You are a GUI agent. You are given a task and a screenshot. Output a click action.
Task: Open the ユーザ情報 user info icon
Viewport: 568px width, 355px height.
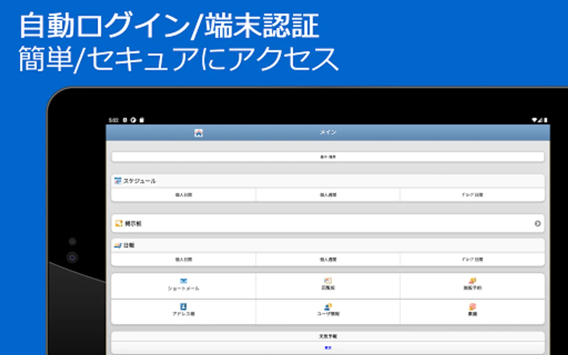click(328, 306)
